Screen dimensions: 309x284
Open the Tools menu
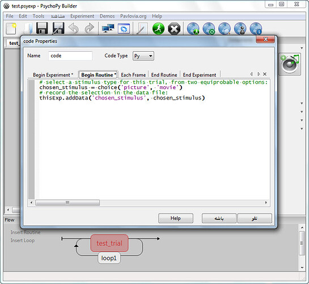click(39, 16)
